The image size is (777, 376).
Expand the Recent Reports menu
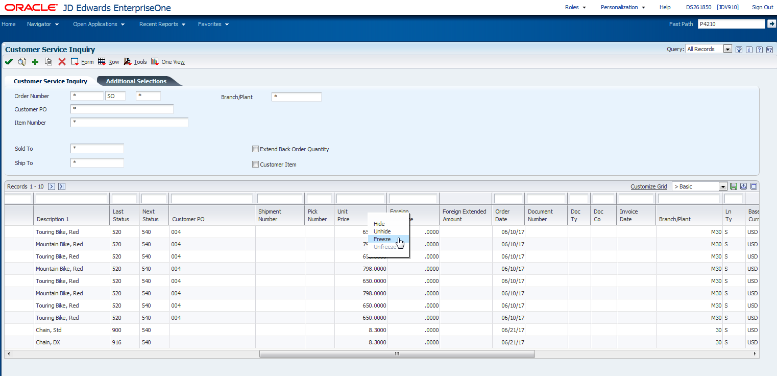tap(162, 24)
